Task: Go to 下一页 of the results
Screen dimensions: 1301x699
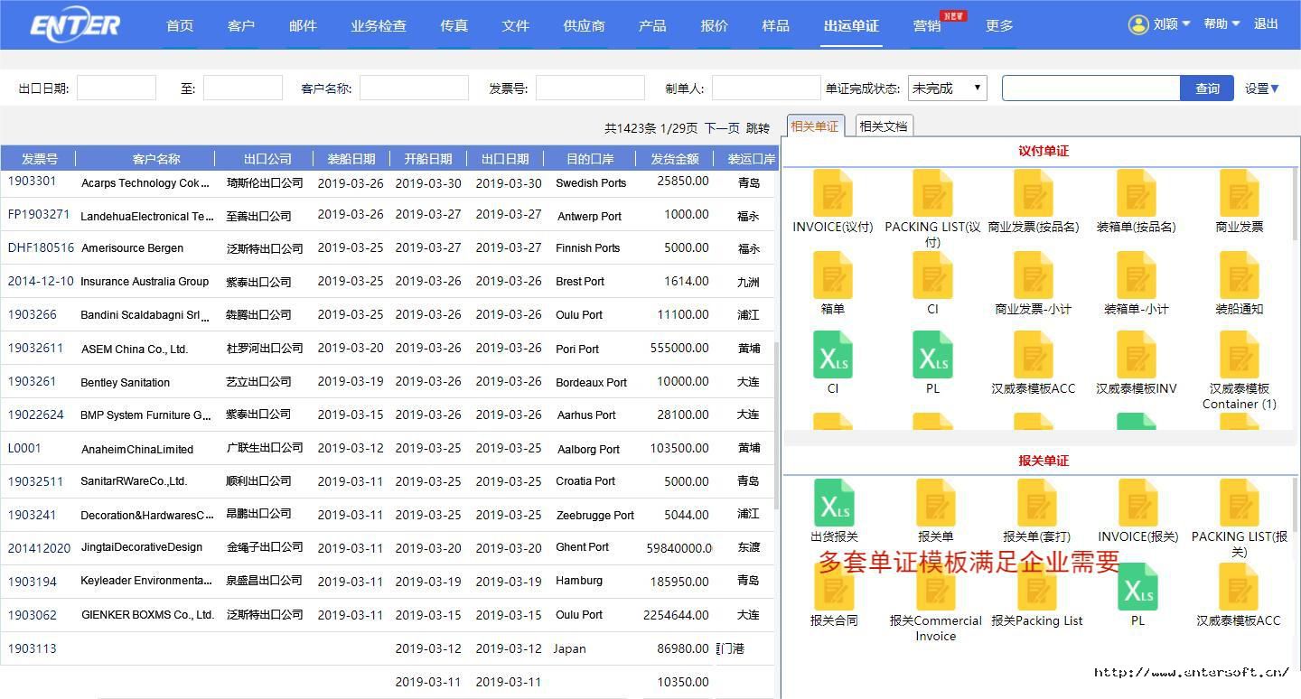Action: pos(722,128)
